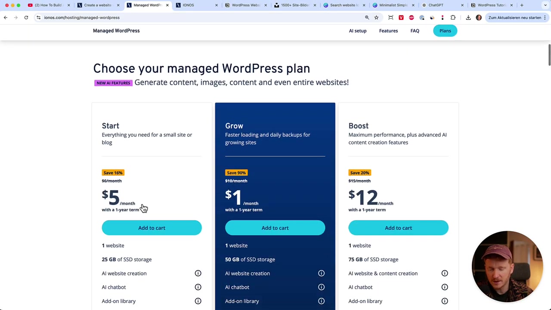Click the NEW AI FEATURES badge
The height and width of the screenshot is (310, 551).
pyautogui.click(x=113, y=83)
